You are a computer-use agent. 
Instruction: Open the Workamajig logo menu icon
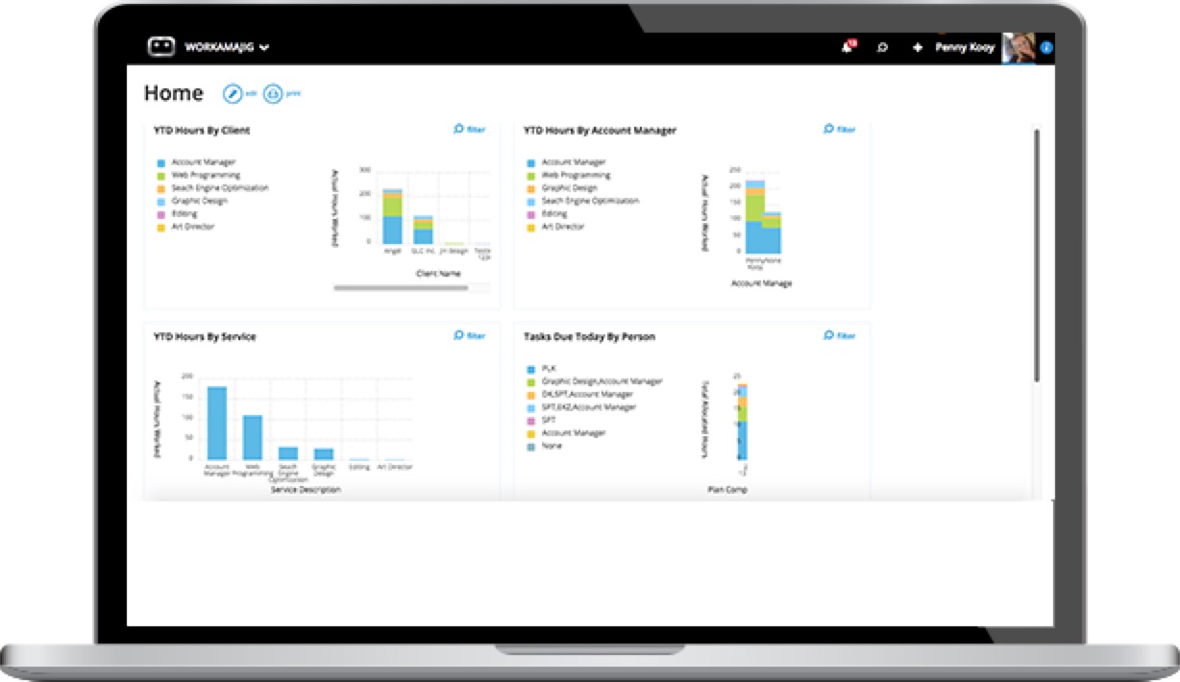[x=163, y=46]
